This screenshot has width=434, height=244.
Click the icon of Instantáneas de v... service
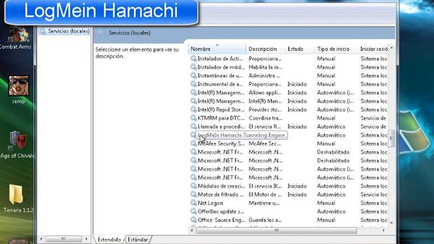193,75
